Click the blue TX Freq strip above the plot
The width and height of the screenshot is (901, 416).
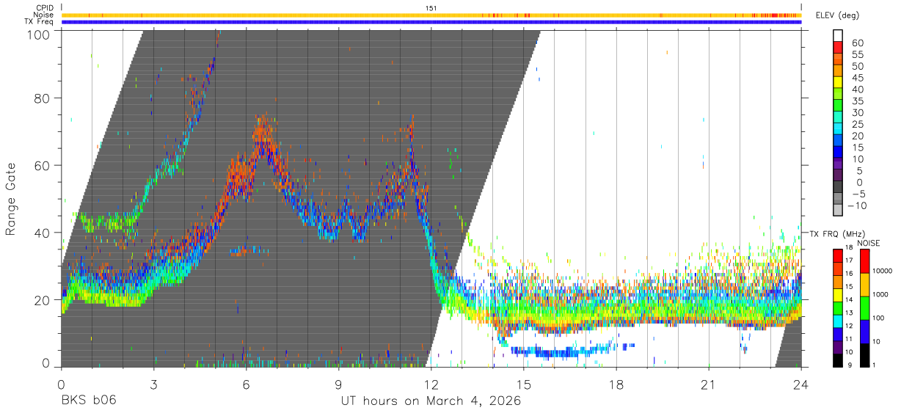[431, 21]
